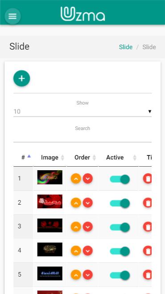
Task: Sort table by Order column
Action: coord(82,157)
